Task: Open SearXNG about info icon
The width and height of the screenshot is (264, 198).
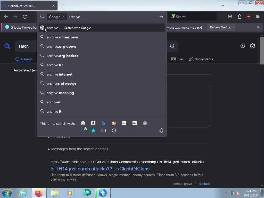Action: 243,46
